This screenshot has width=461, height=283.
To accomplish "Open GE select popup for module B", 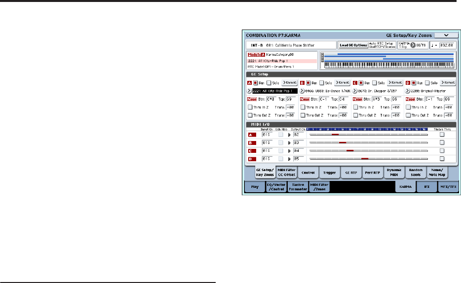I will (x=302, y=91).
